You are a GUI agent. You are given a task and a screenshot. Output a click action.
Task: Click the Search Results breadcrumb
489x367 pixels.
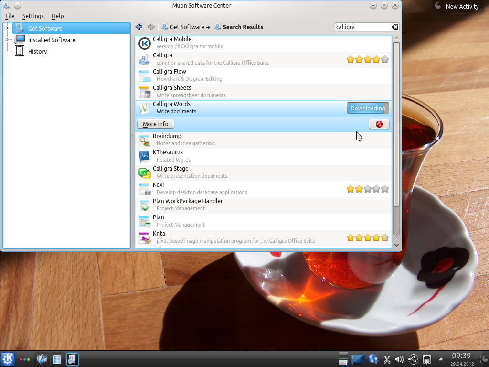pos(239,27)
